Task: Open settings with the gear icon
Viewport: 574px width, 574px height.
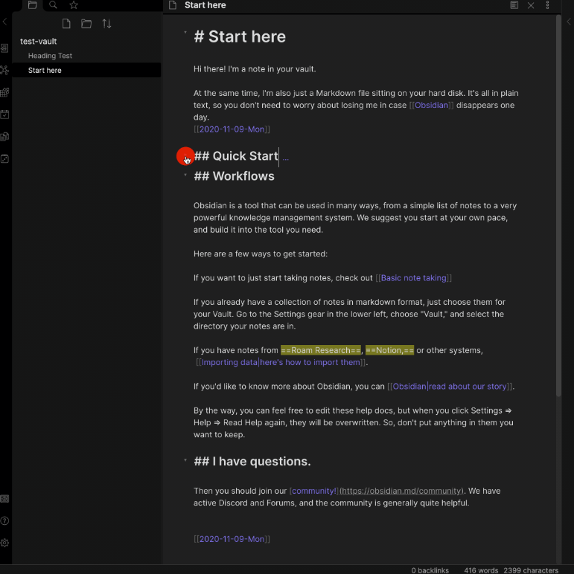Action: [x=4, y=543]
